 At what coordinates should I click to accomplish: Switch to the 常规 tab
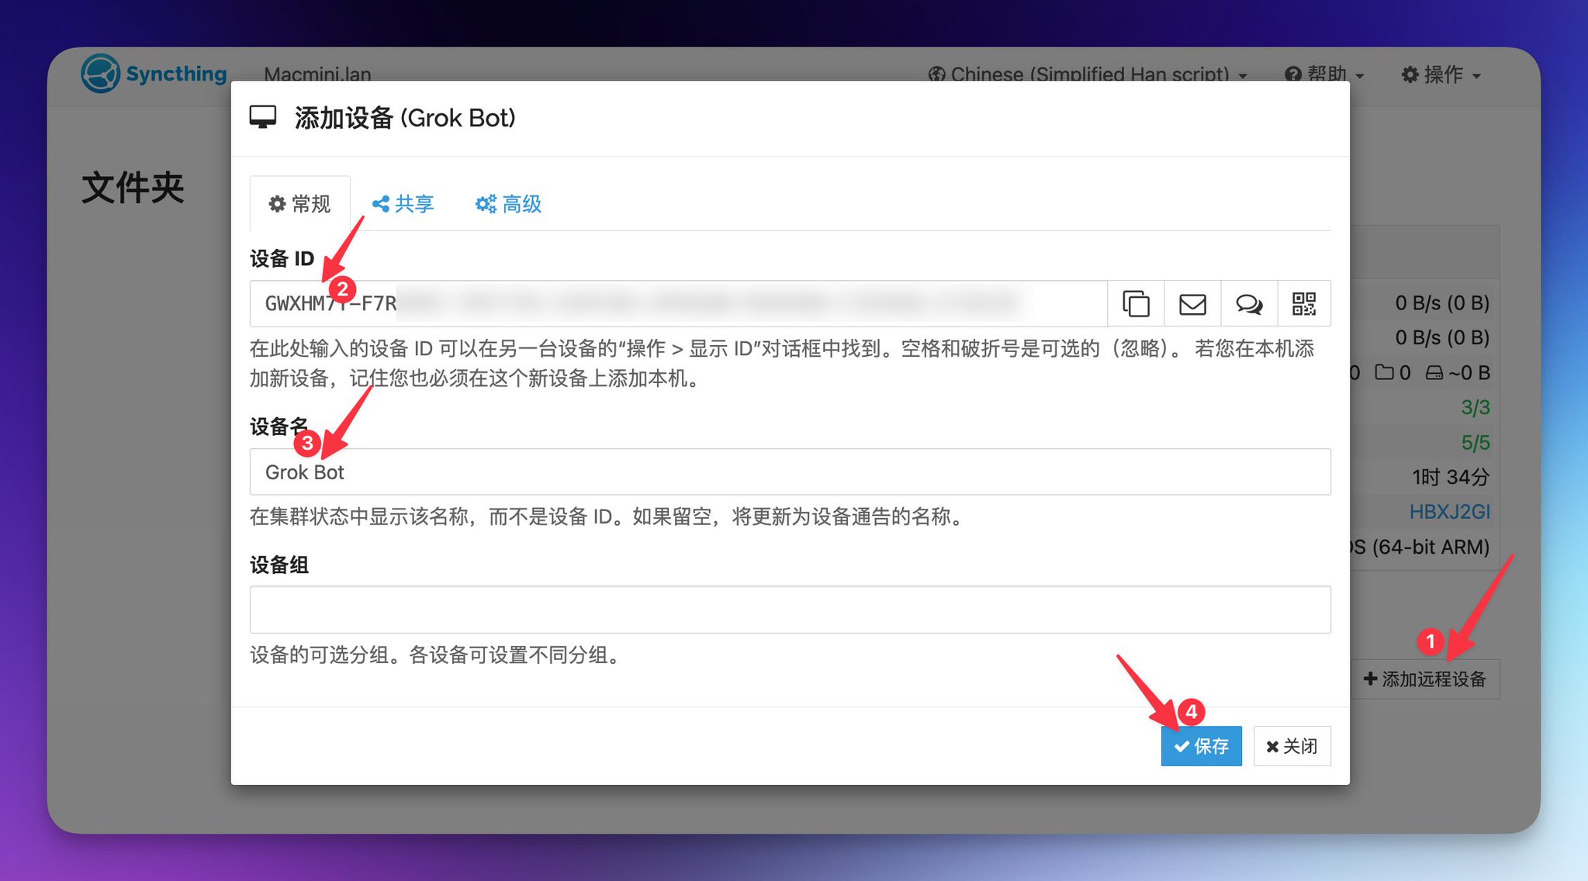click(299, 204)
